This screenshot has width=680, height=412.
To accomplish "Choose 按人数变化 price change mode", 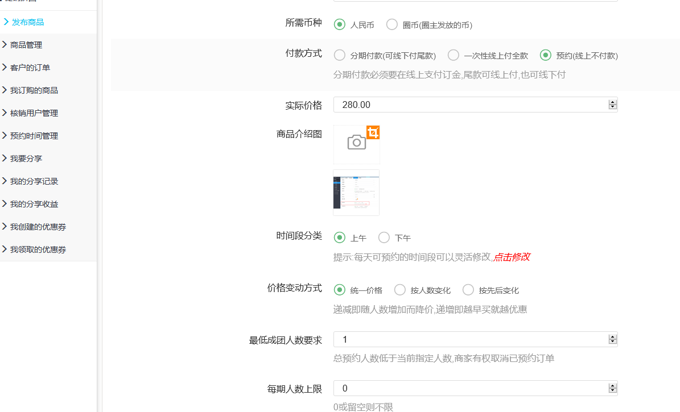I will click(x=400, y=290).
